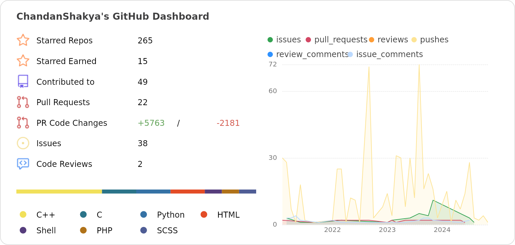The image size is (515, 245).
Task: Click the 2024 x-axis label
Action: (x=442, y=230)
